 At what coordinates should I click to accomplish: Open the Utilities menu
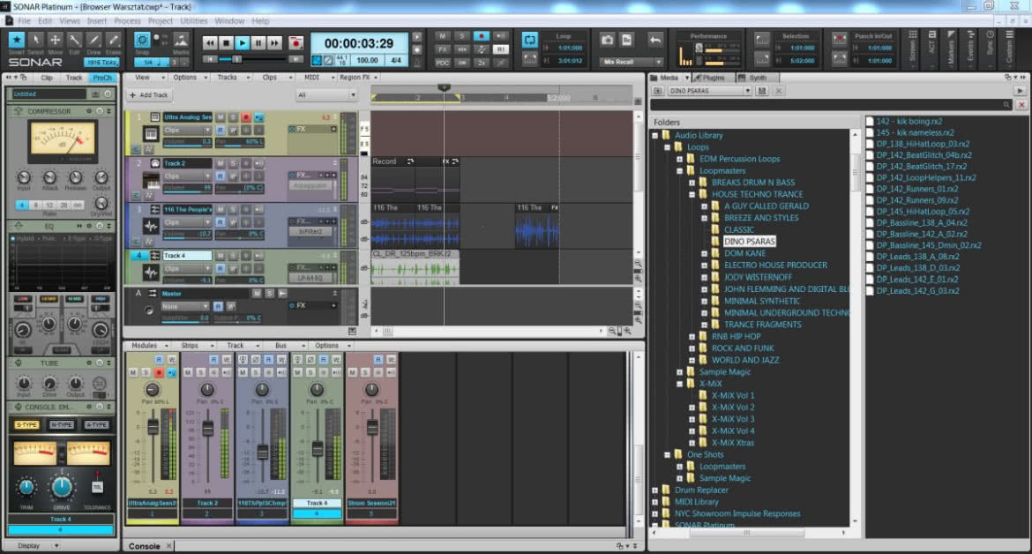point(193,21)
